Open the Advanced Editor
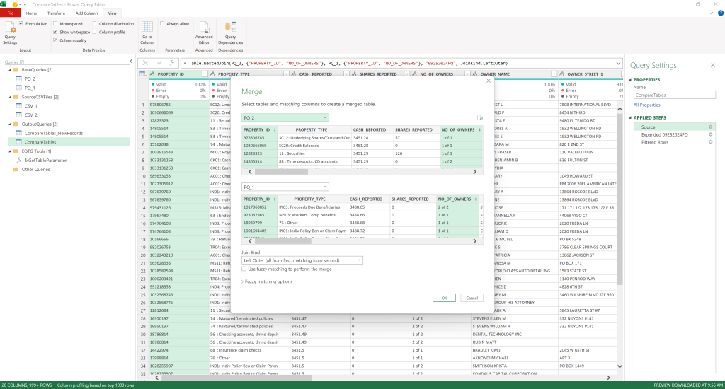The width and height of the screenshot is (725, 389). 204,33
